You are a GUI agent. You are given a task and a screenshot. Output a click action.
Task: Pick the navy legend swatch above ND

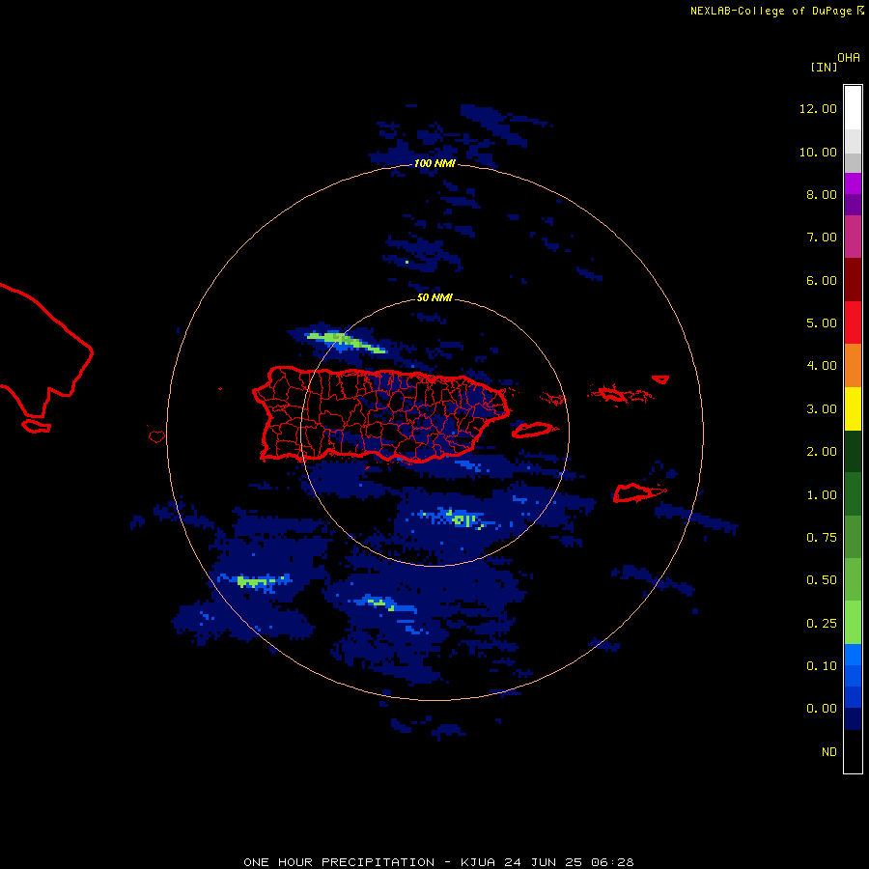click(x=853, y=718)
